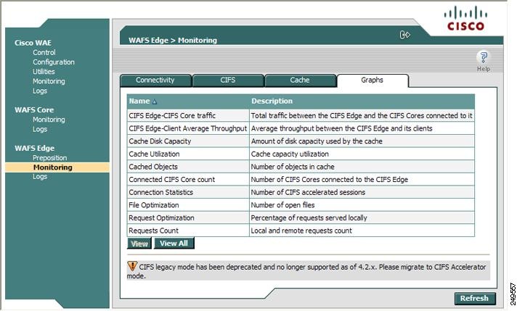Switch to the CIFS tab
This screenshot has height=311, width=517.
[x=228, y=80]
